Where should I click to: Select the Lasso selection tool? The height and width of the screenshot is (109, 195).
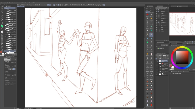coord(2,16)
